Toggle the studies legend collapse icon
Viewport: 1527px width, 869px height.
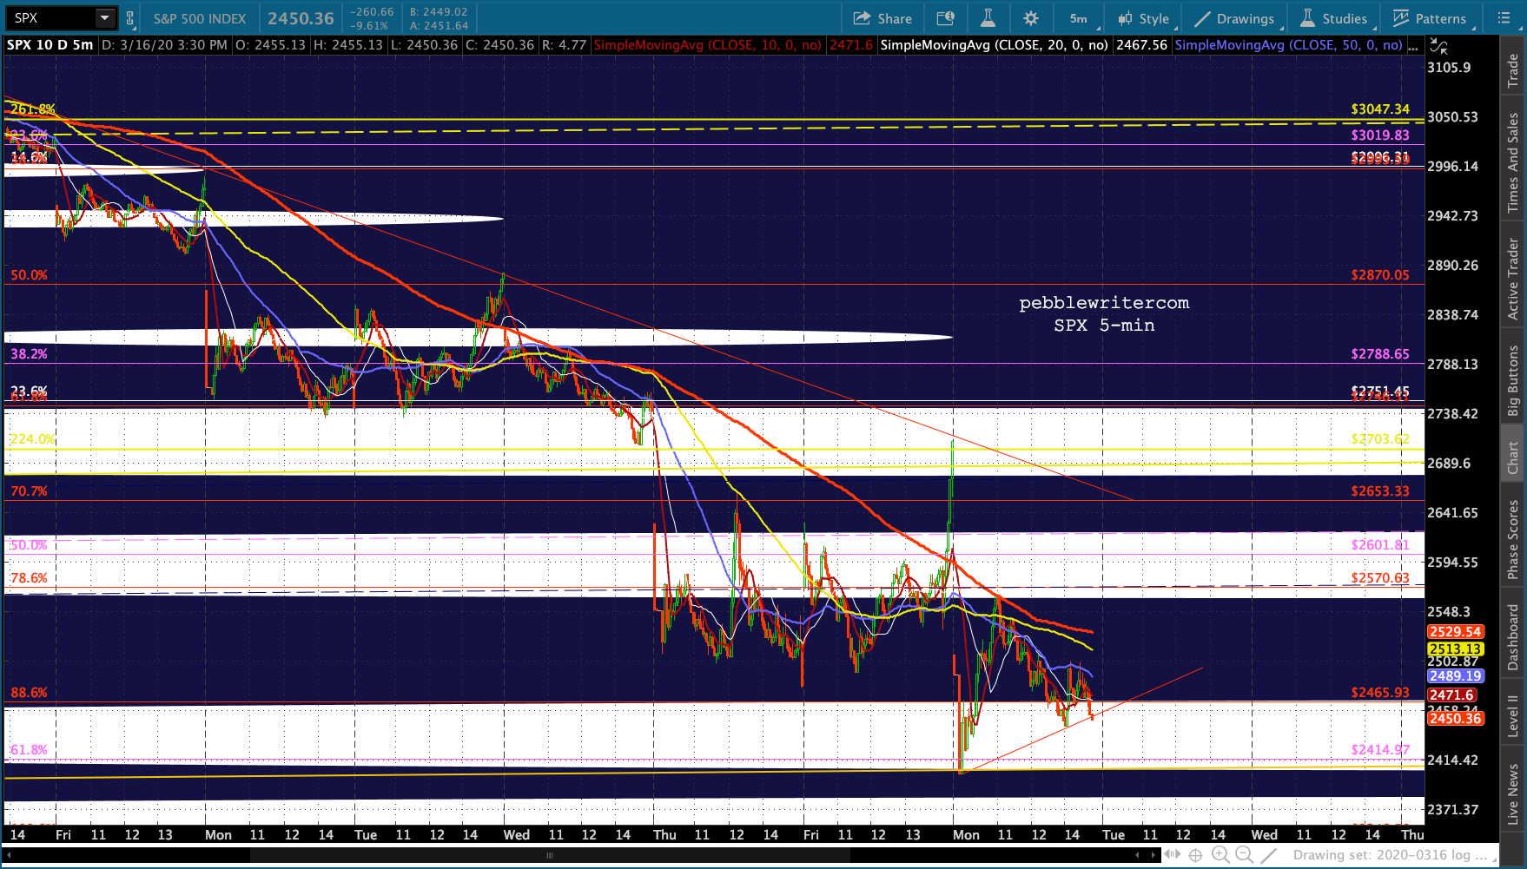[x=1439, y=45]
